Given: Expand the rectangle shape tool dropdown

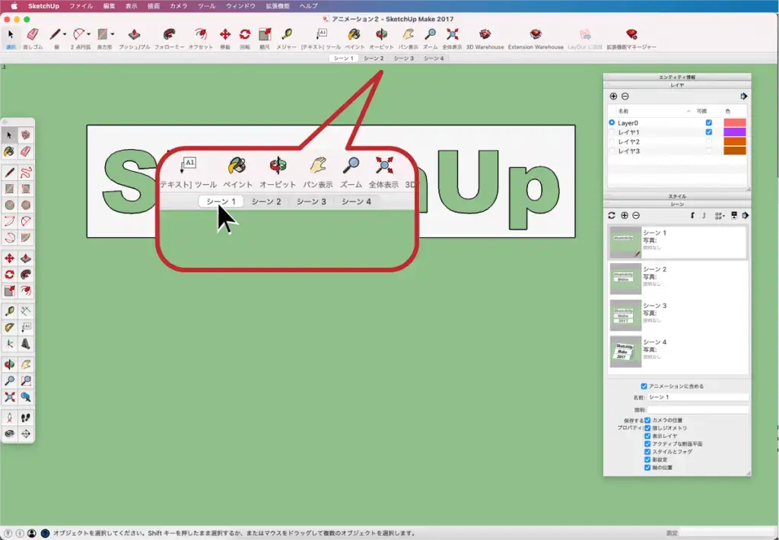Looking at the screenshot, I should pos(113,34).
